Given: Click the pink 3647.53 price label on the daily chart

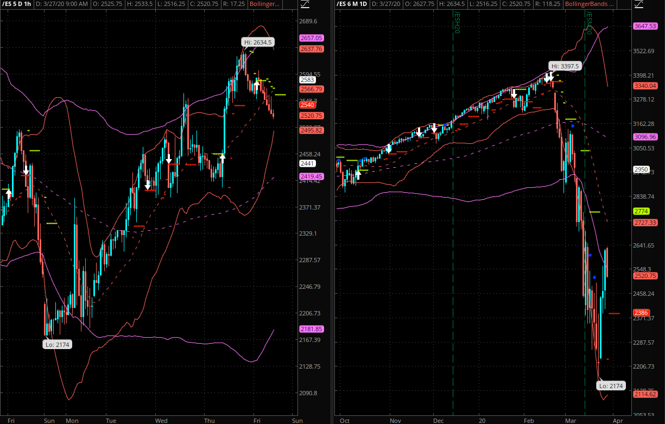Looking at the screenshot, I should [x=645, y=26].
